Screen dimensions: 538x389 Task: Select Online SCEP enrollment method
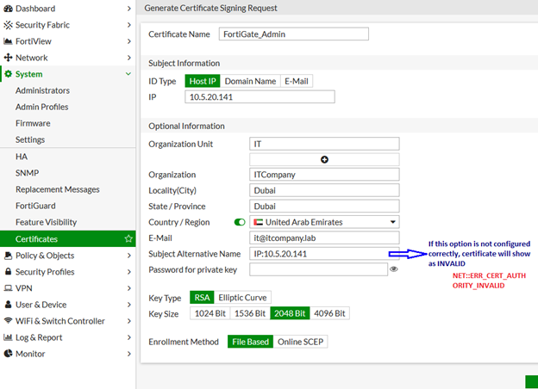click(x=300, y=342)
